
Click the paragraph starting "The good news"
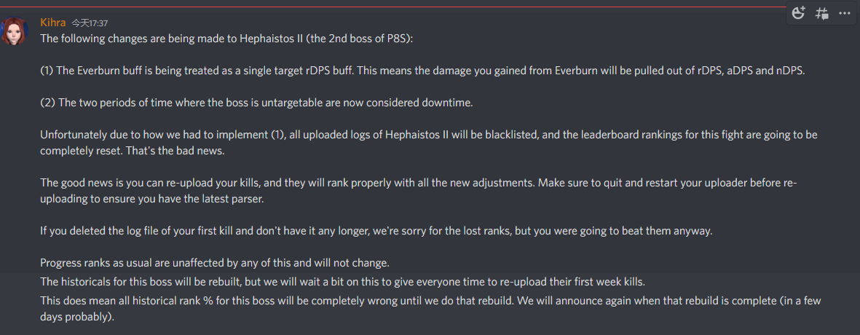pyautogui.click(x=418, y=190)
